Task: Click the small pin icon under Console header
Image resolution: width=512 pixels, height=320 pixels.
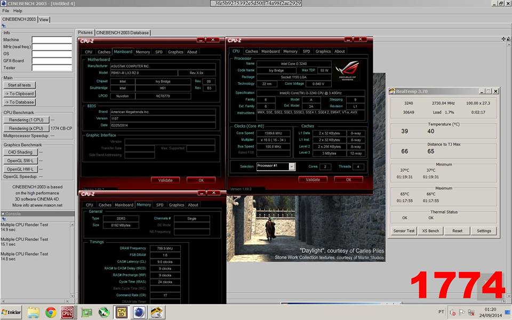Action: pyautogui.click(x=4, y=219)
